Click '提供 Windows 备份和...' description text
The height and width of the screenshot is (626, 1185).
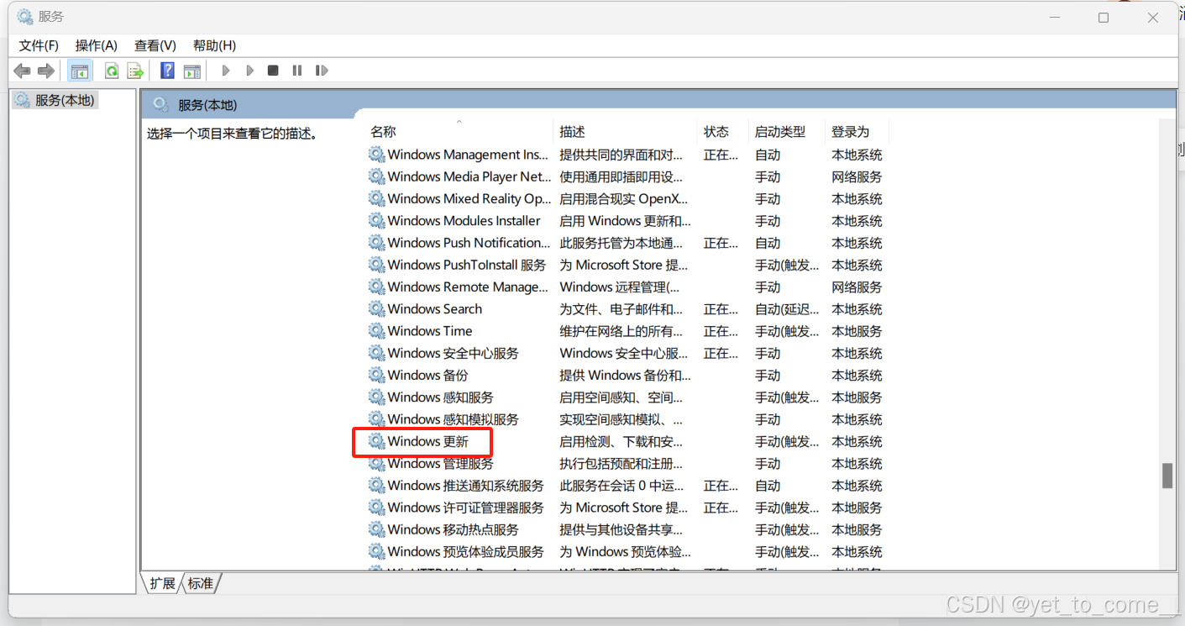click(626, 375)
